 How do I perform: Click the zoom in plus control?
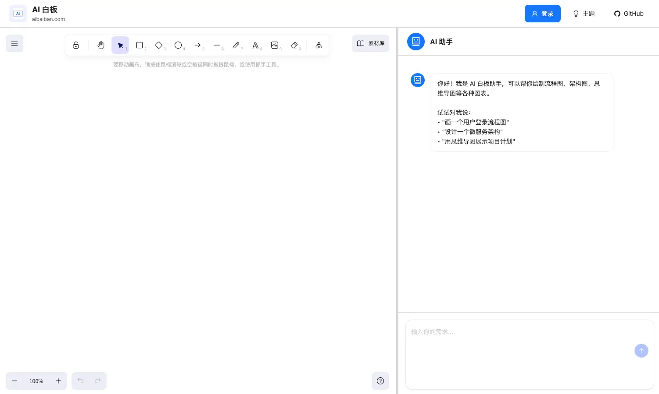(x=58, y=381)
